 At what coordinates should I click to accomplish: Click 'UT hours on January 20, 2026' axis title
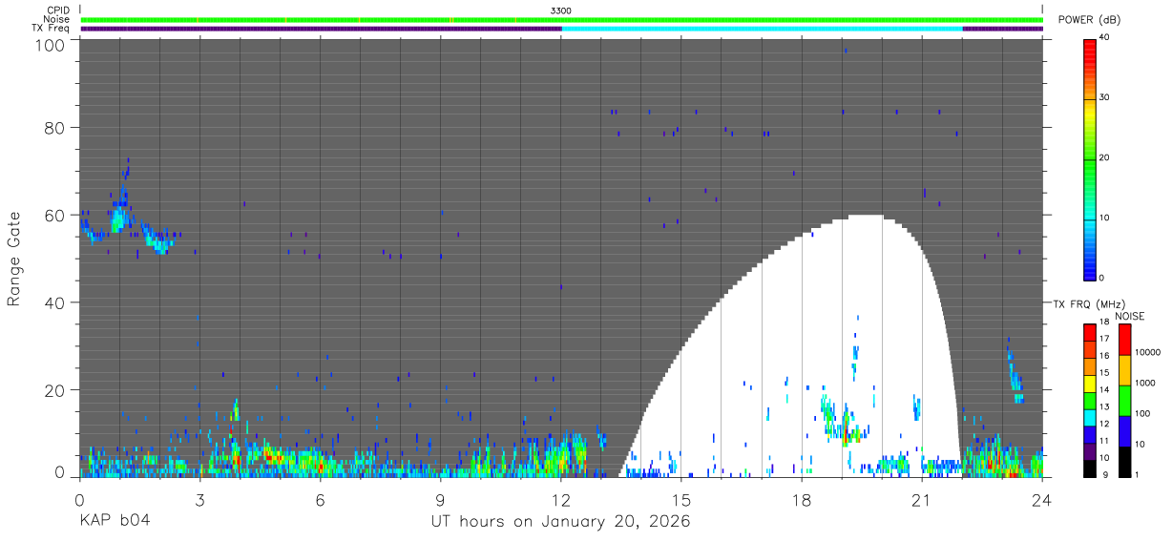(x=561, y=523)
